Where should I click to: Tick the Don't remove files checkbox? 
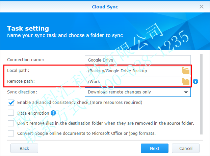pyautogui.click(x=11, y=123)
